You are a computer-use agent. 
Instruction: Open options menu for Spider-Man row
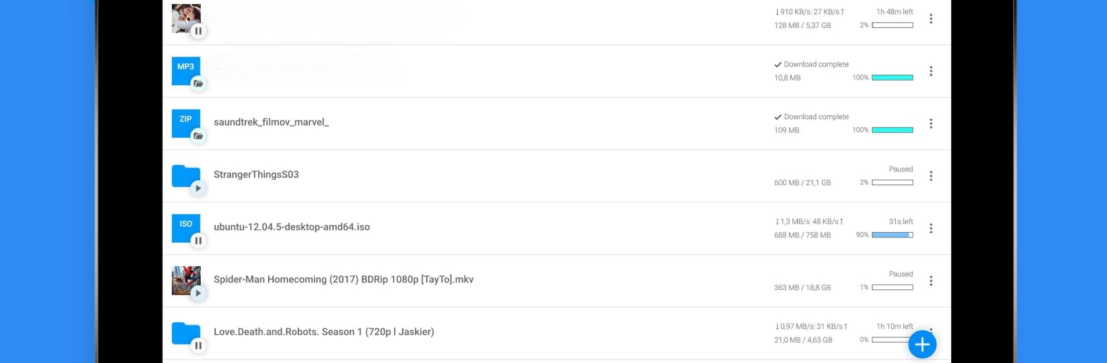[931, 281]
